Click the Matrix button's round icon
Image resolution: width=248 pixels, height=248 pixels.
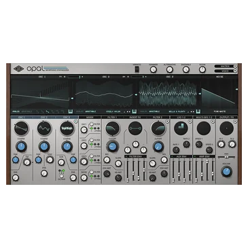point(235,66)
